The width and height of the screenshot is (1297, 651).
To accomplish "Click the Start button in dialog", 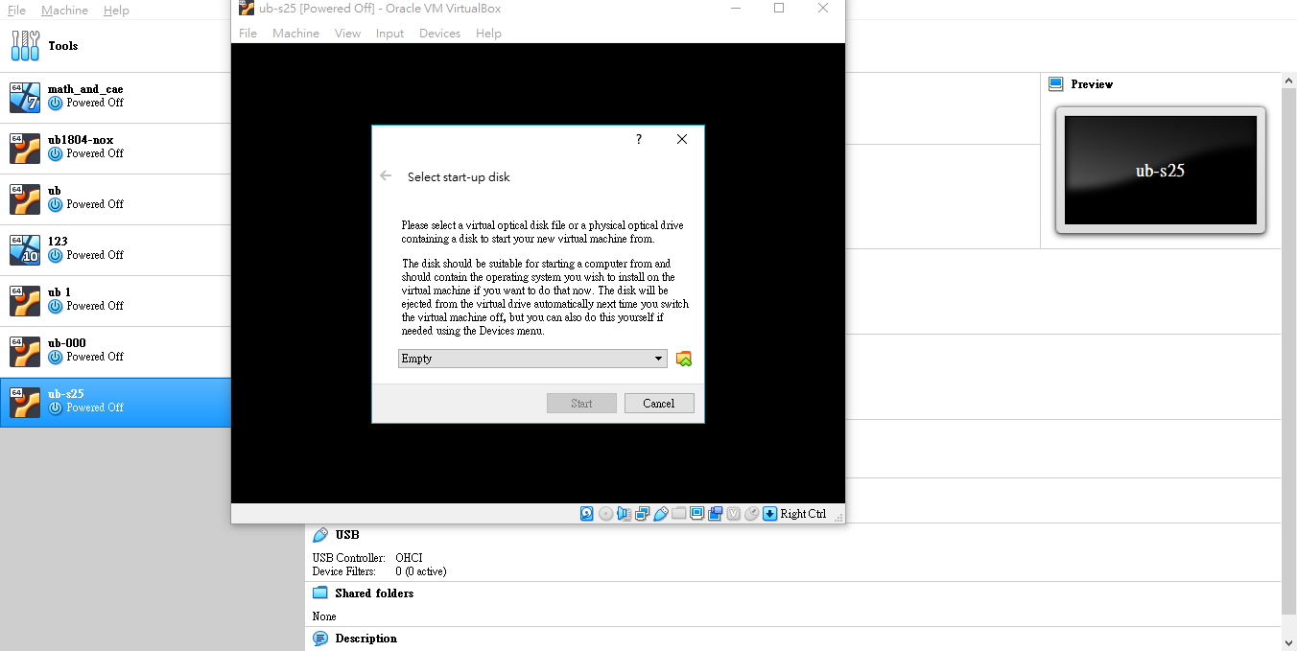I will point(581,404).
